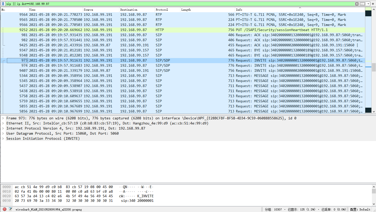
Task: Expand the Ethernet II detail row
Action: (3, 123)
